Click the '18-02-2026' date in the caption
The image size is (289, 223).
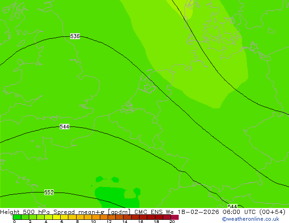click(x=198, y=212)
